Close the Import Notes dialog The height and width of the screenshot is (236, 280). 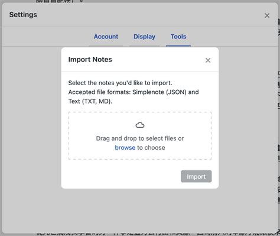tap(208, 60)
